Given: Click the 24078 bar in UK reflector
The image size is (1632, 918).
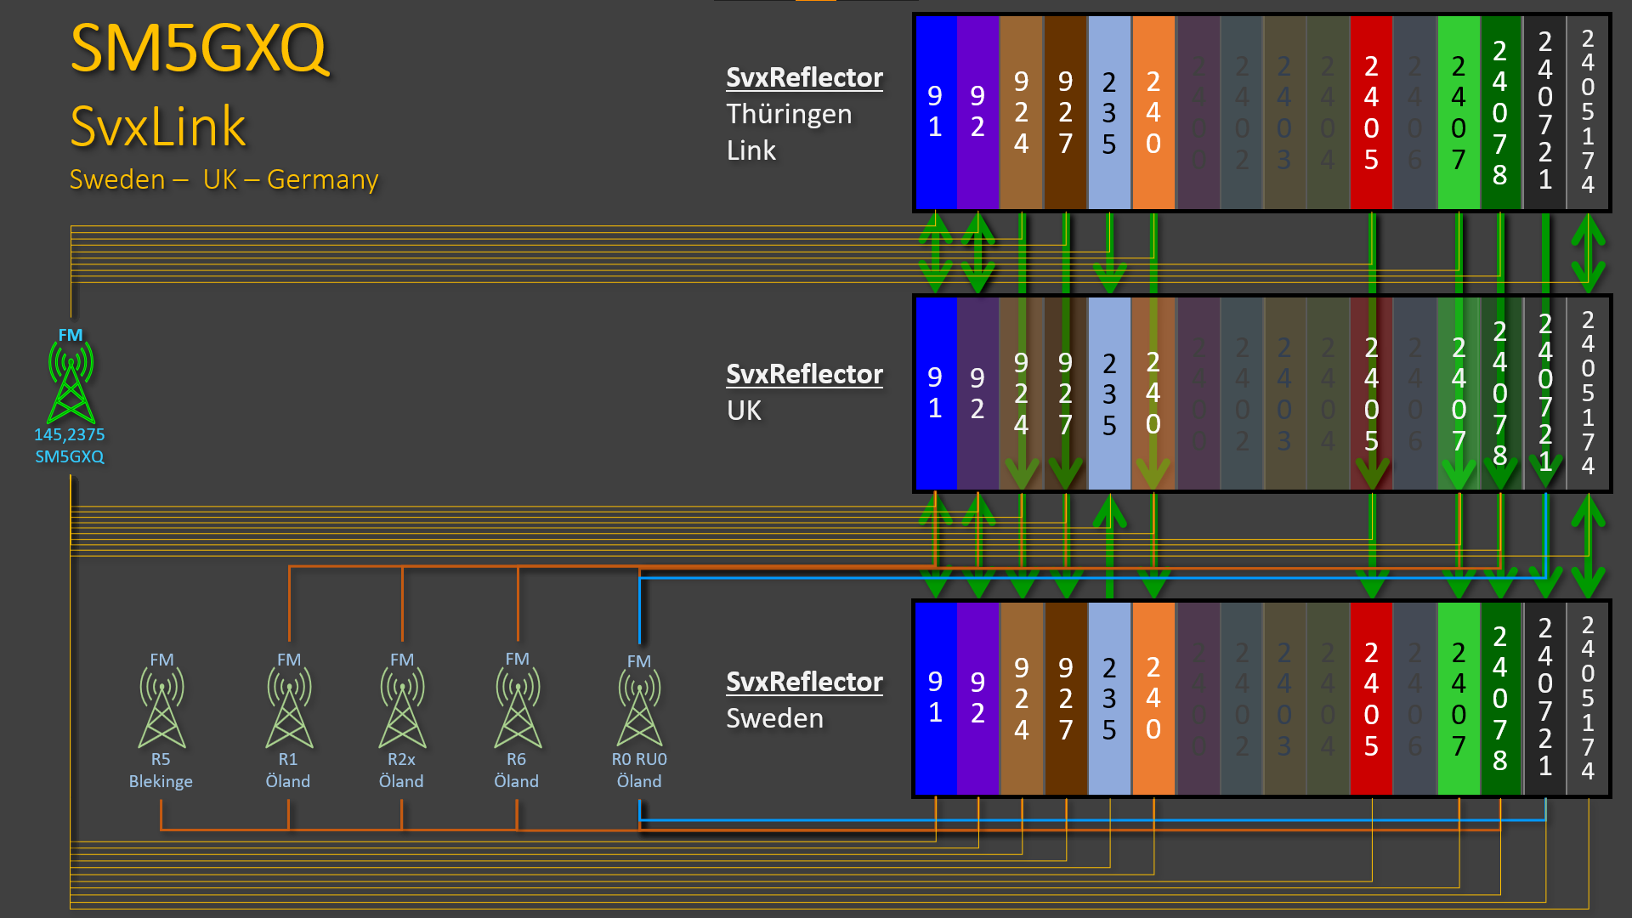Looking at the screenshot, I should point(1501,393).
